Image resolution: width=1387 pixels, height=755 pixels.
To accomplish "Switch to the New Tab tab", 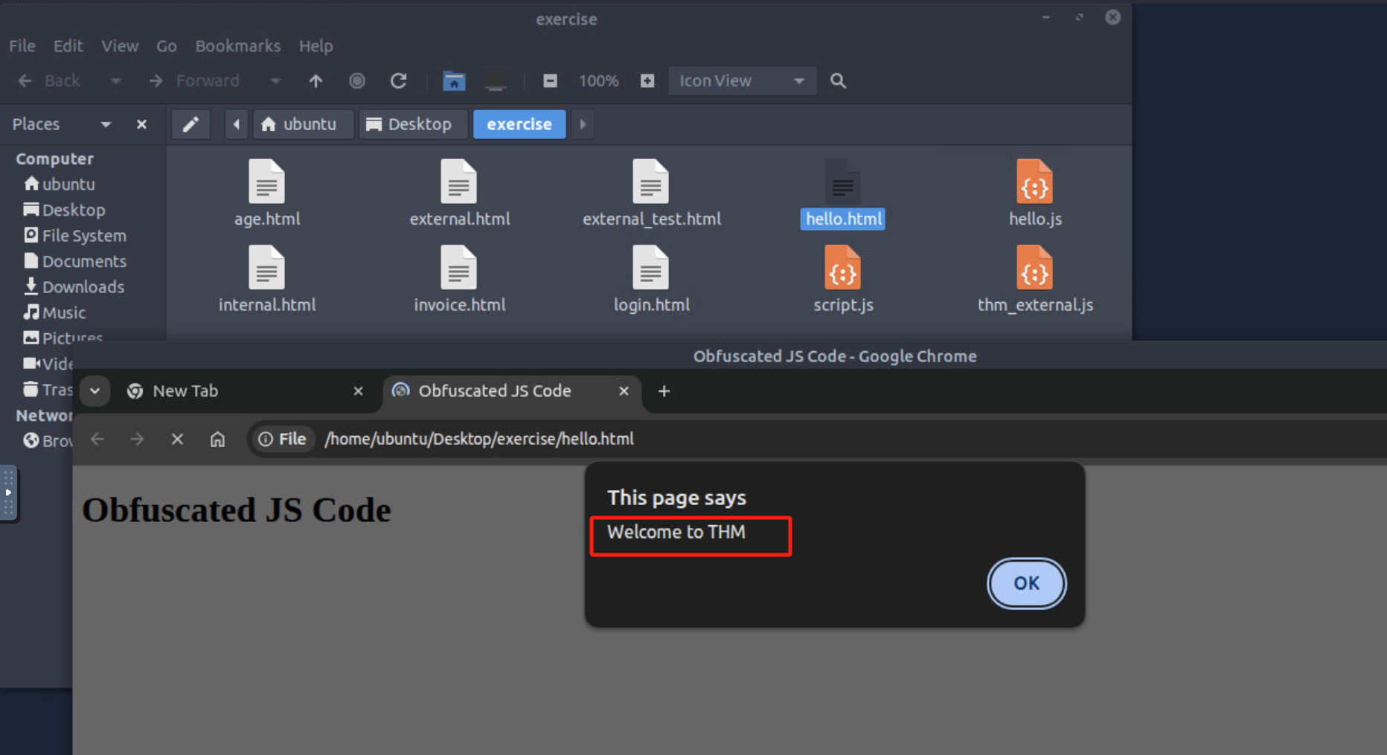I will pyautogui.click(x=246, y=391).
